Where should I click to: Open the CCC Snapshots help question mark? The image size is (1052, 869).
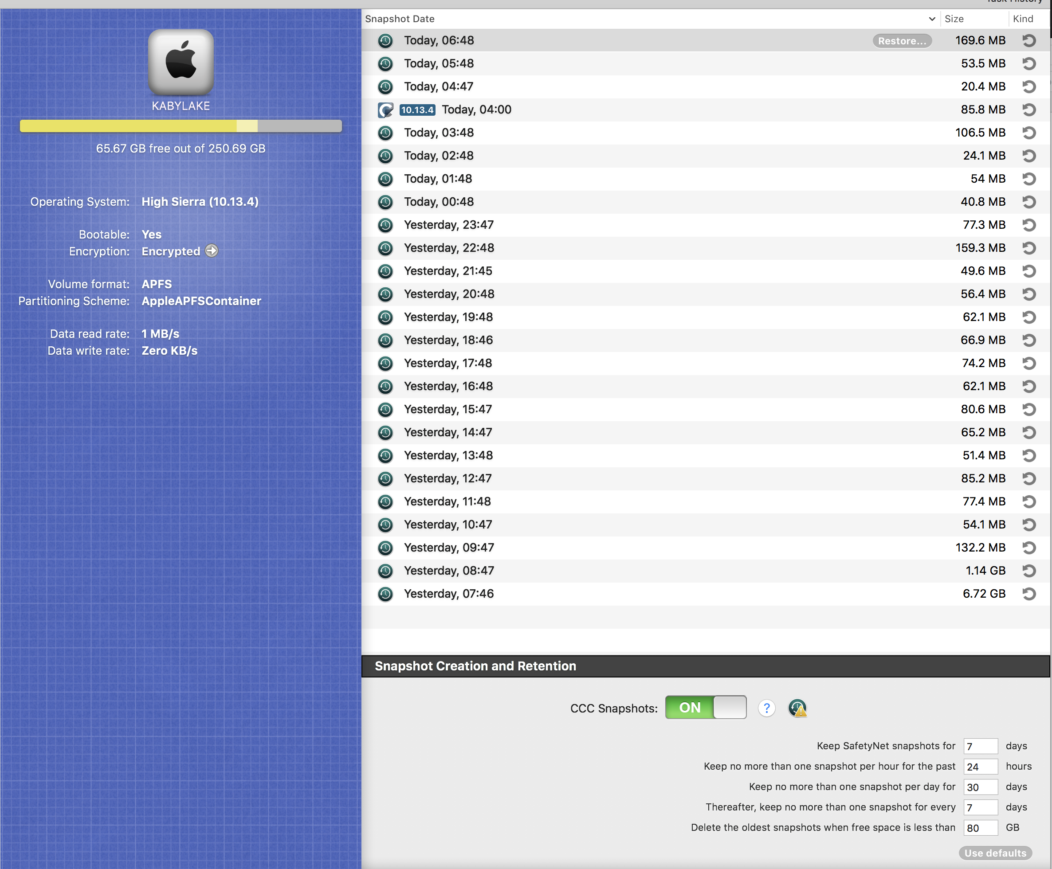(x=766, y=708)
